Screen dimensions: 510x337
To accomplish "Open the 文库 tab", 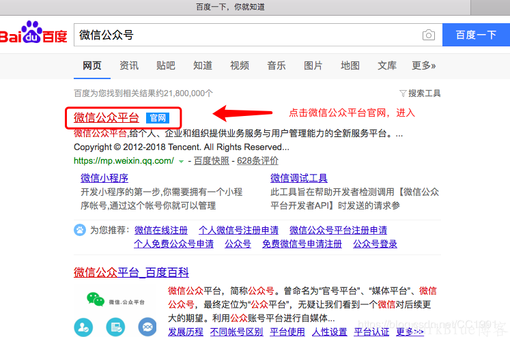I will point(386,65).
